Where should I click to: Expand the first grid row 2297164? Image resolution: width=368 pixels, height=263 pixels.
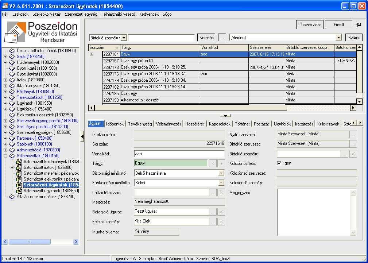coord(92,54)
